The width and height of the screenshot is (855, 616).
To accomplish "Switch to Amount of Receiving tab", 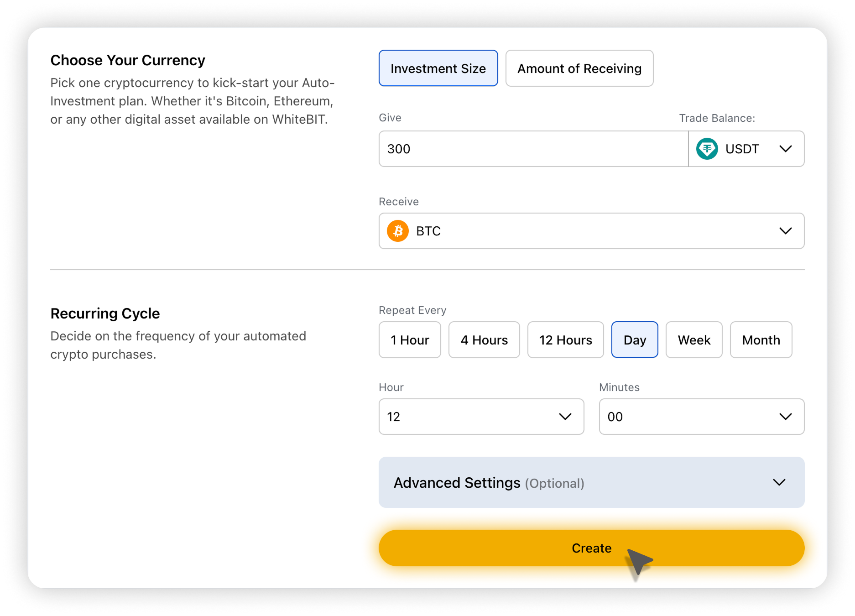I will coord(579,68).
